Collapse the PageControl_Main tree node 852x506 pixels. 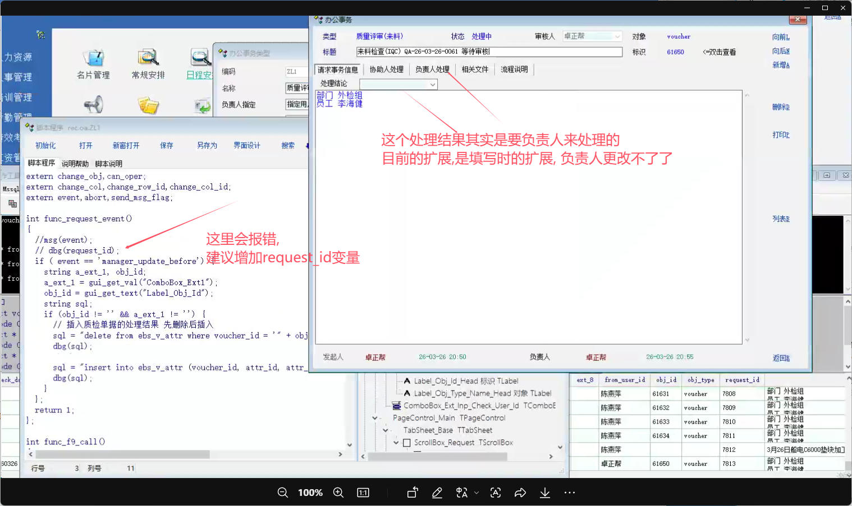click(x=375, y=418)
